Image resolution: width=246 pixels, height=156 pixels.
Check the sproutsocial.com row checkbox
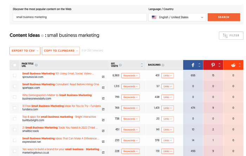[14, 75]
